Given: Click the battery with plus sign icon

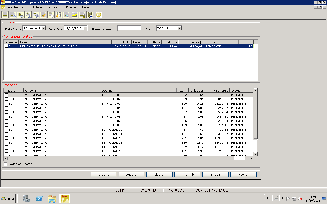Looking at the screenshot, I should pyautogui.click(x=90, y=15).
